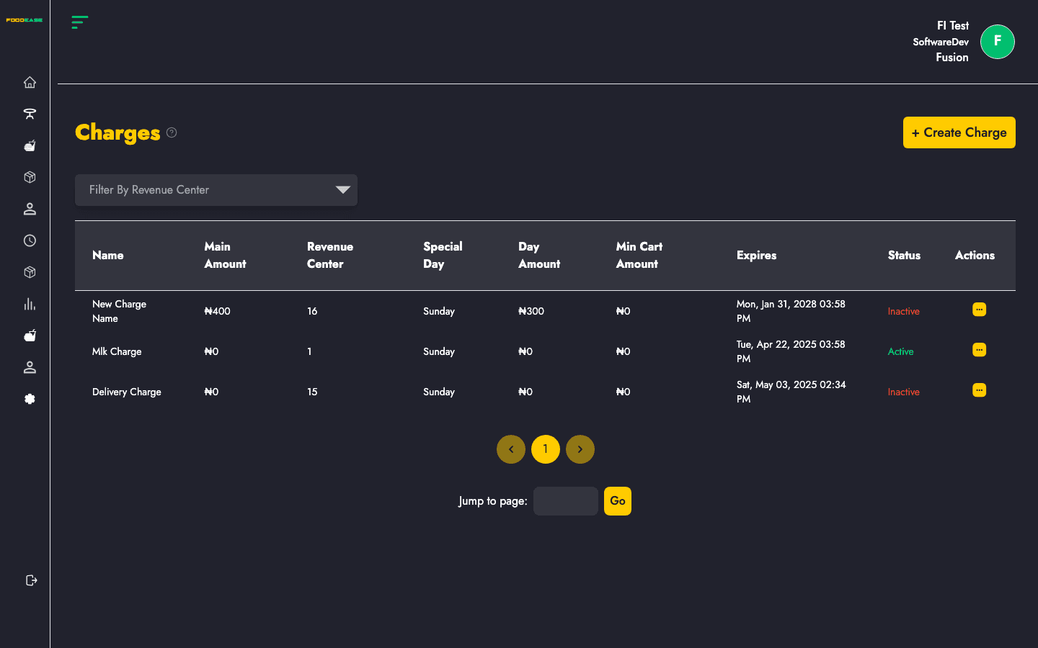
Task: Click the Expires column header
Action: click(757, 256)
